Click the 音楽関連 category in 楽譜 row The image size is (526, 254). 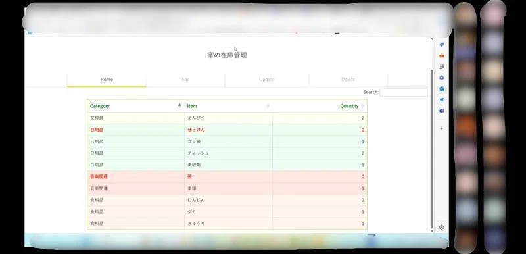(136, 189)
